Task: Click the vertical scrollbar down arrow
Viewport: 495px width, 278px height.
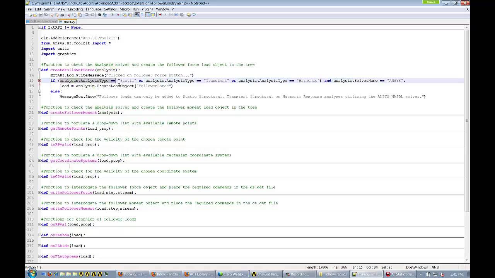Action: click(467, 260)
